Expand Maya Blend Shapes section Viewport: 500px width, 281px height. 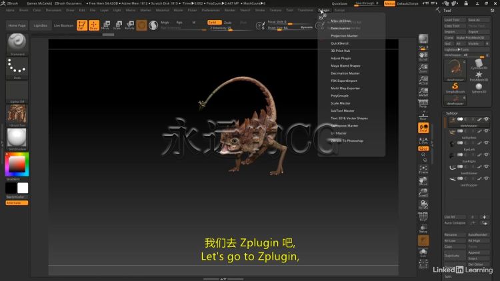coord(345,66)
